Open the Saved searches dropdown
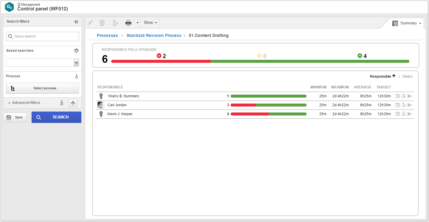429x222 pixels. click(76, 62)
